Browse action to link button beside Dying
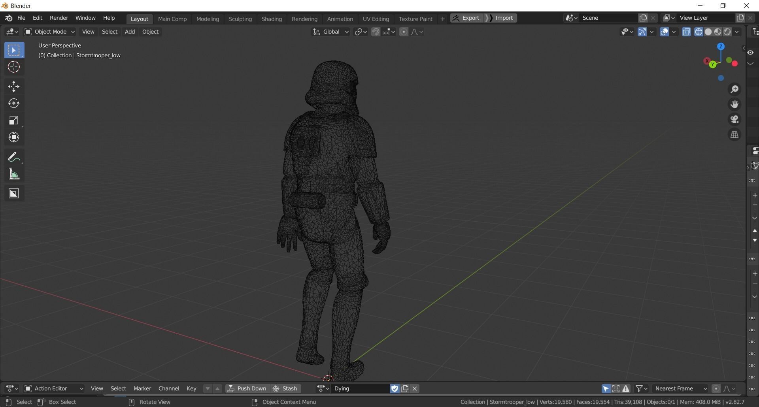Viewport: 759px width, 407px height. click(x=323, y=389)
